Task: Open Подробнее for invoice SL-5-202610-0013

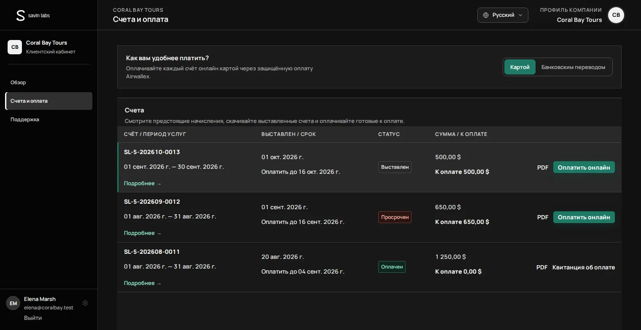Action: 143,184
